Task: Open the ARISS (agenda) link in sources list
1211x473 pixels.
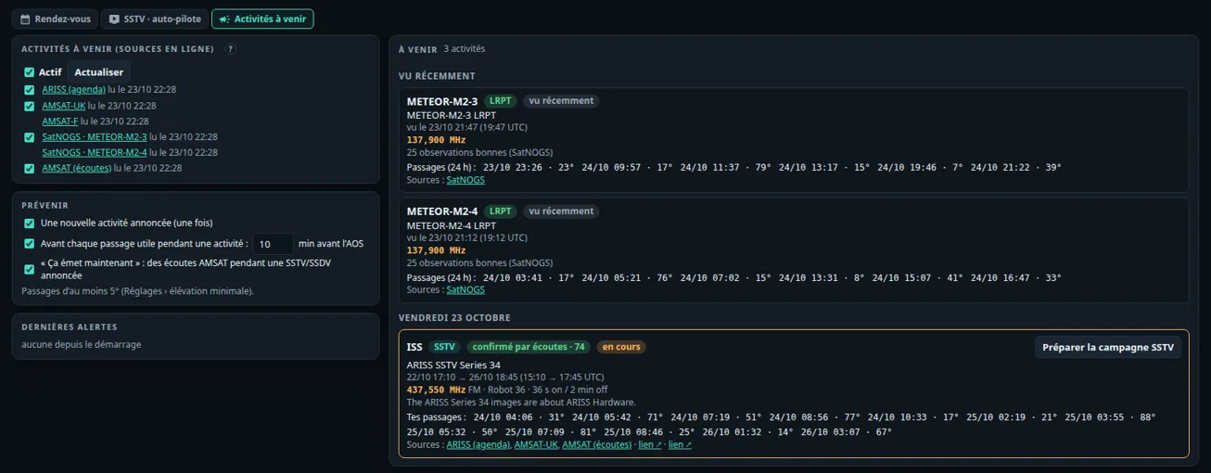Action: tap(73, 90)
